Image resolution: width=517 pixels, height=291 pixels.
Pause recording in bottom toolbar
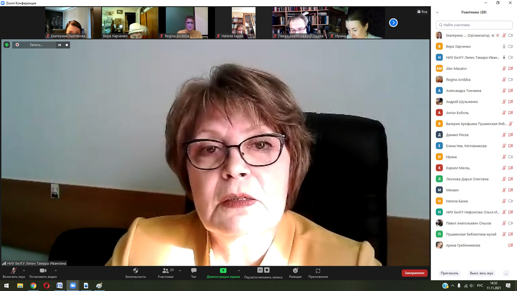260,270
